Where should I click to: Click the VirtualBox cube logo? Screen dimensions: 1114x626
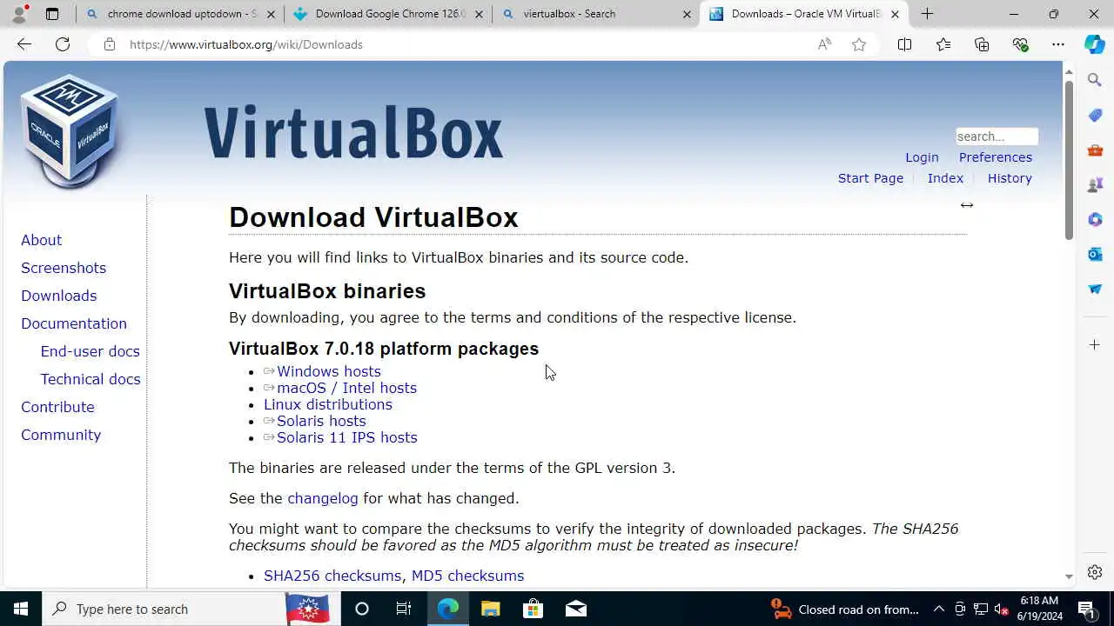70,130
